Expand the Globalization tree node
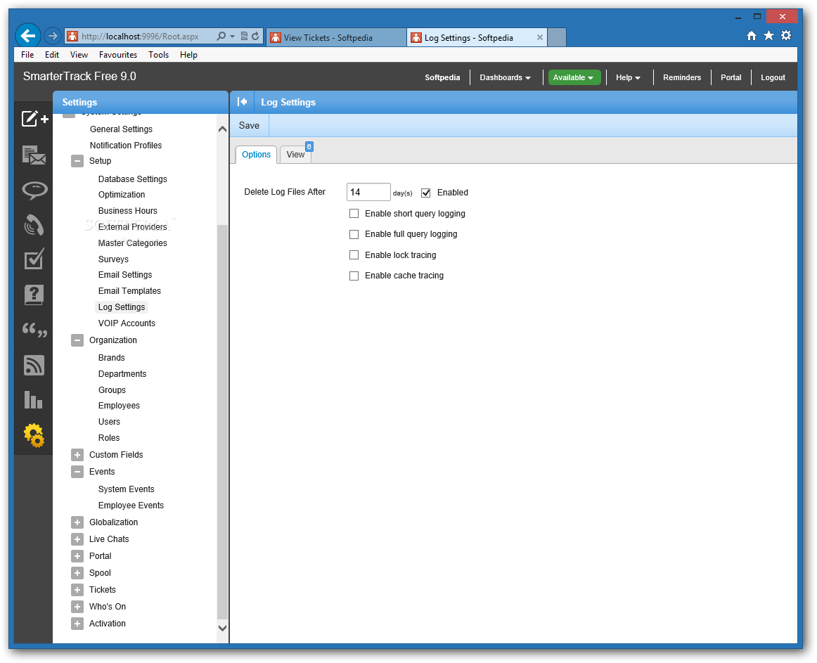This screenshot has height=663, width=817. click(x=77, y=522)
